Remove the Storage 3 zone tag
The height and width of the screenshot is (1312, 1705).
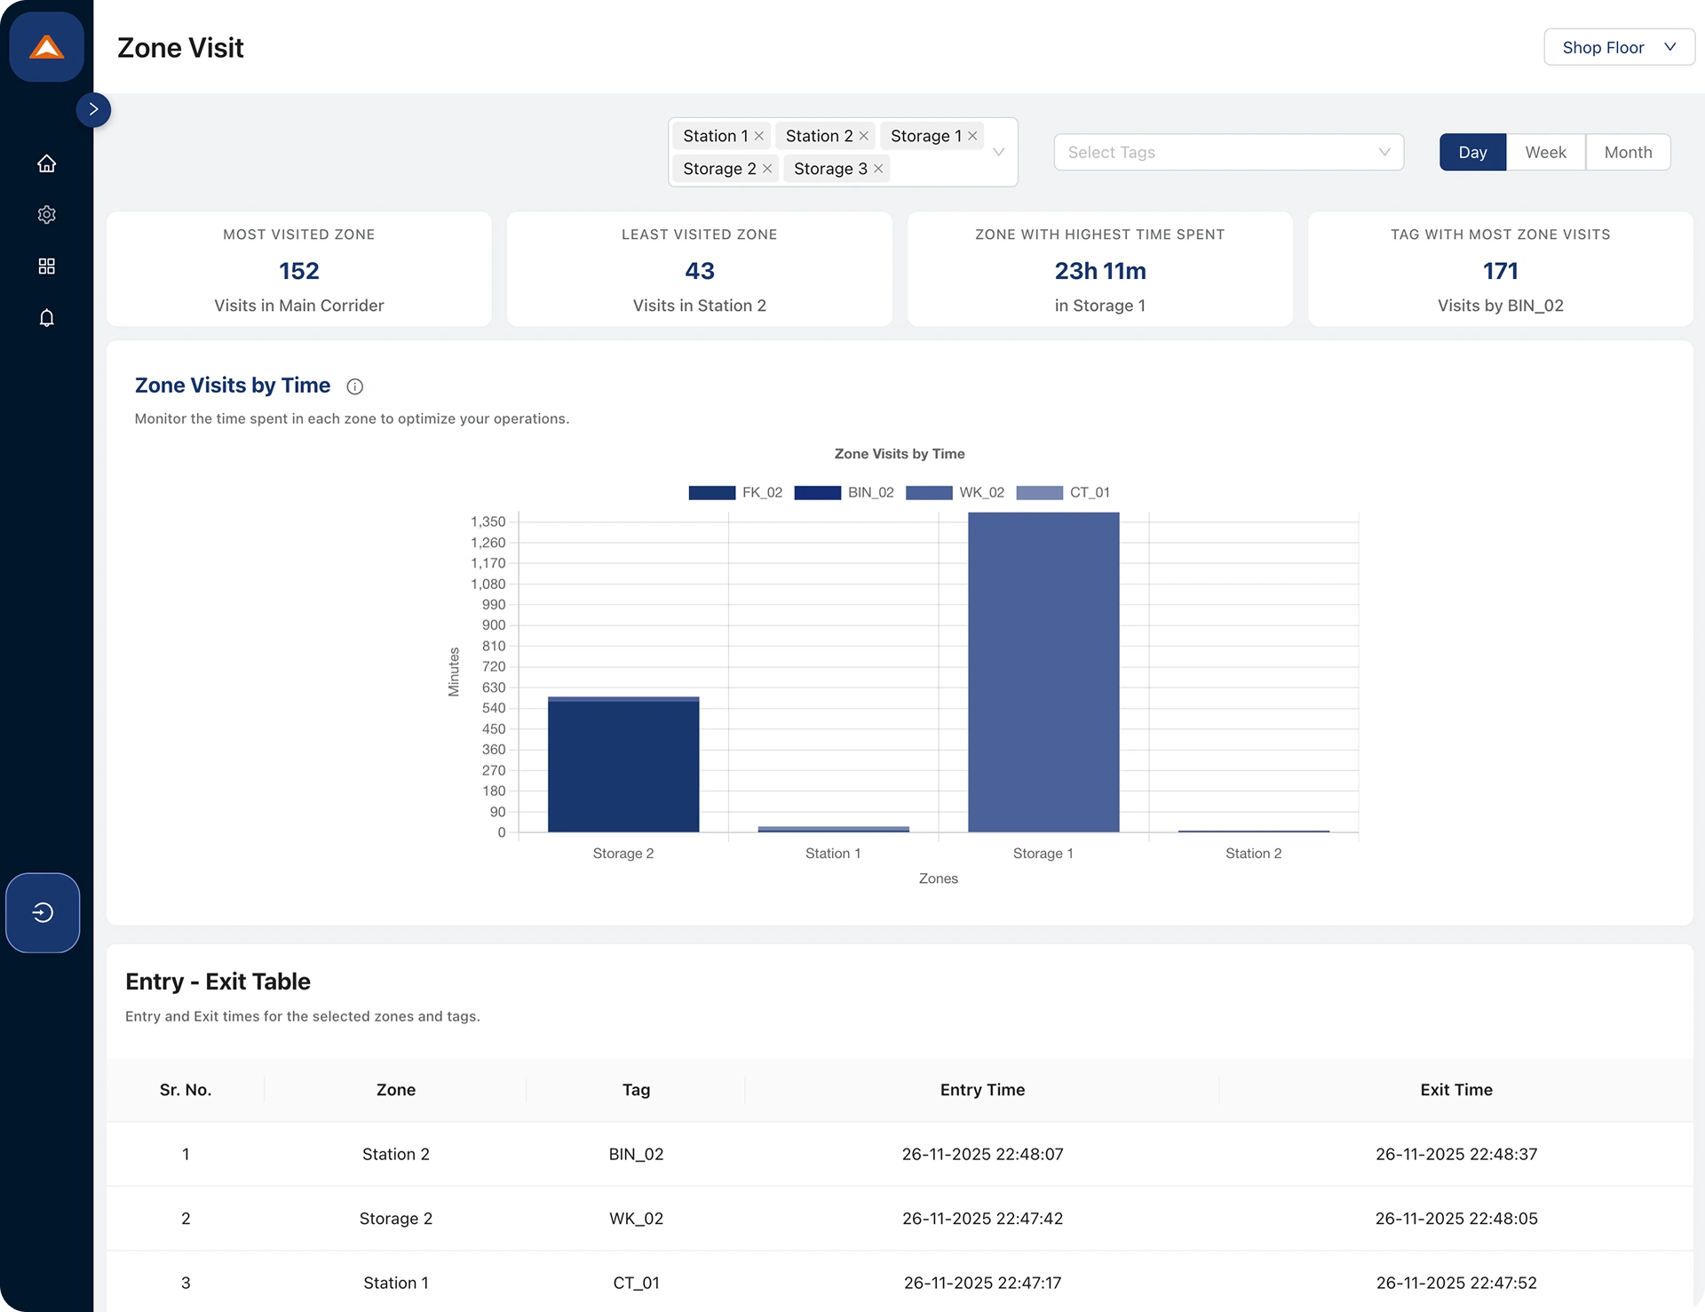tap(878, 169)
